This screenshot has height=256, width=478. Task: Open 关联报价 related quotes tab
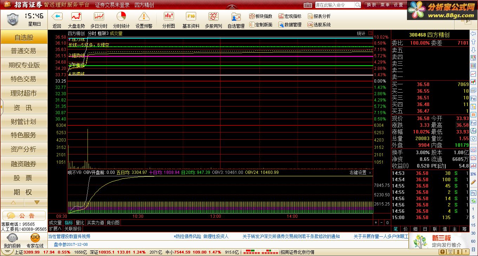[x=72, y=228]
